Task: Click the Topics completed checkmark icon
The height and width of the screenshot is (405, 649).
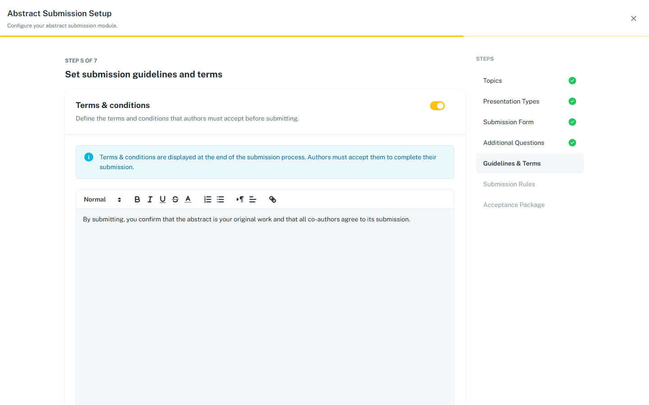Action: [x=572, y=81]
